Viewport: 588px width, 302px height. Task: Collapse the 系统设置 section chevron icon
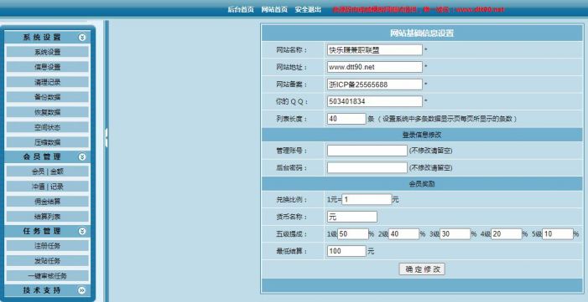[82, 37]
